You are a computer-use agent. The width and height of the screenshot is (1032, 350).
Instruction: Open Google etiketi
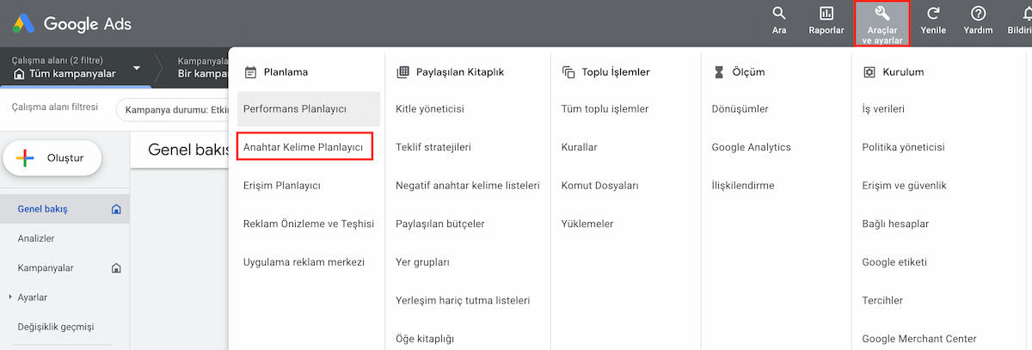tap(894, 261)
